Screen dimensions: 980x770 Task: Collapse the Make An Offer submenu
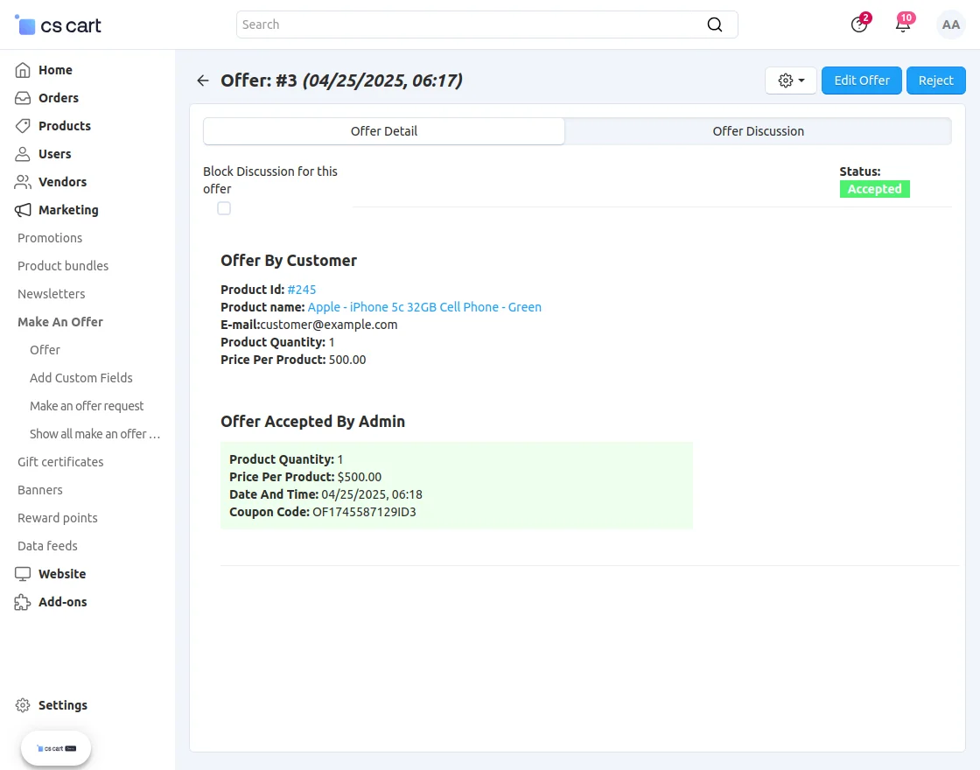pos(60,322)
